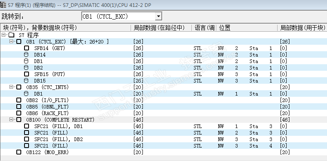The height and width of the screenshot is (161, 327).
Task: Click the data block icon of DB14
Action: pyautogui.click(x=26, y=54)
